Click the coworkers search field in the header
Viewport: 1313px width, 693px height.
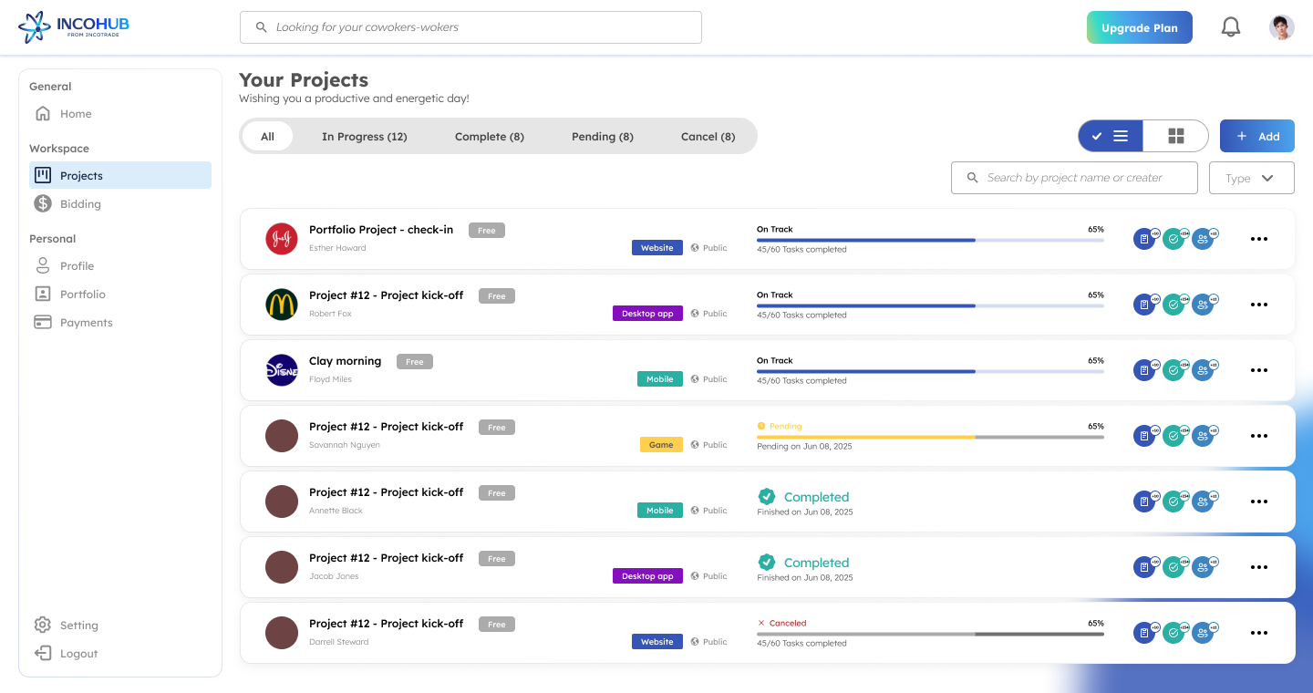coord(470,27)
